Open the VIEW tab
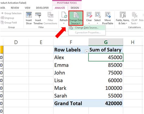The width and height of the screenshot is (144, 114). 28,8
